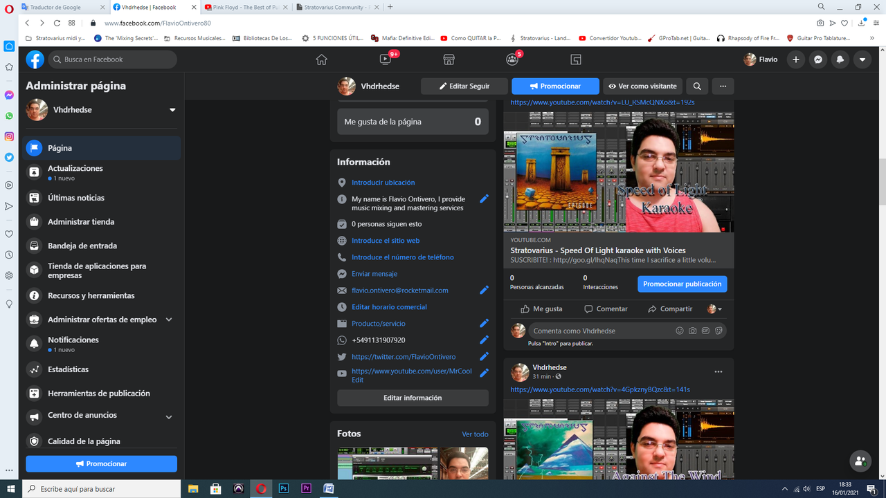Open the notifications bell in top bar
The height and width of the screenshot is (498, 886).
[840, 59]
